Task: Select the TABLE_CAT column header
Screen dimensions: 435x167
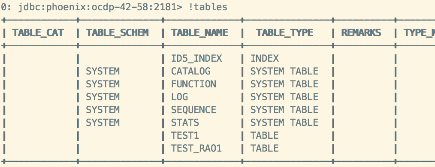Action: pyautogui.click(x=38, y=33)
